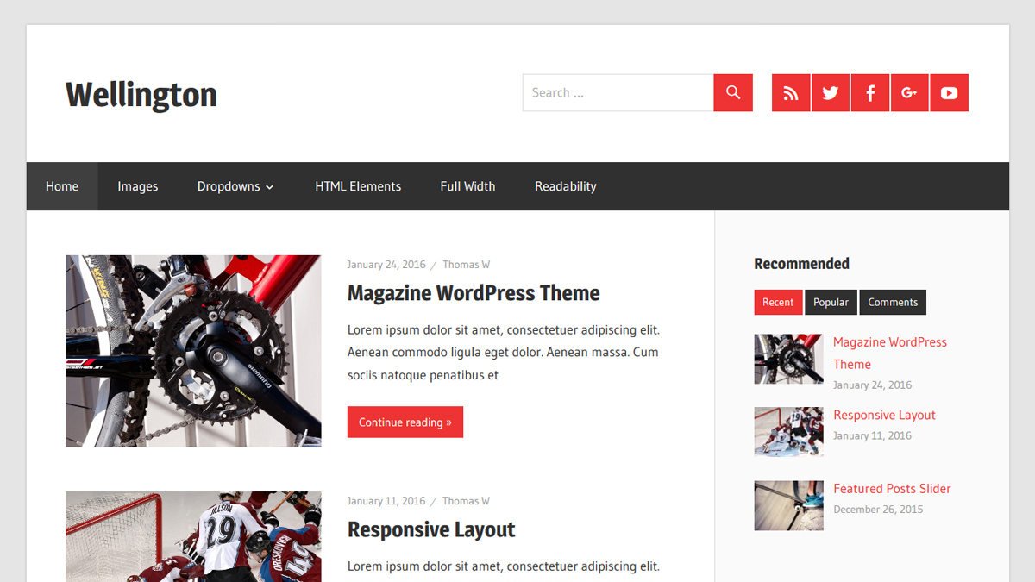Switch to the Popular tab
Viewport: 1035px width, 582px height.
click(x=831, y=302)
